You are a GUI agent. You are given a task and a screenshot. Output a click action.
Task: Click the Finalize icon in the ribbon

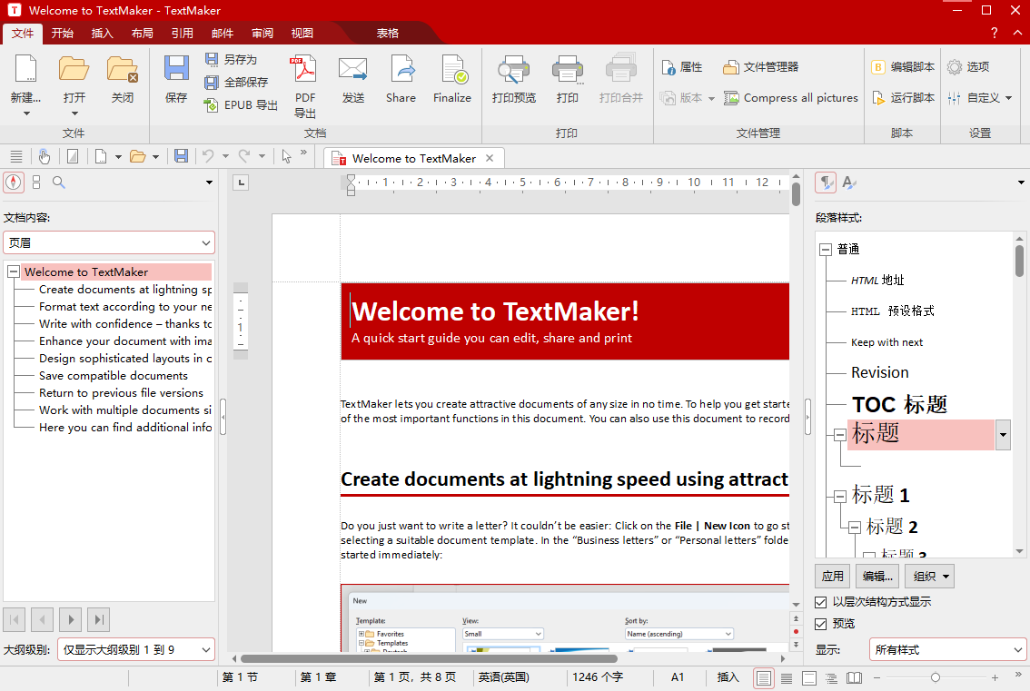pos(451,79)
